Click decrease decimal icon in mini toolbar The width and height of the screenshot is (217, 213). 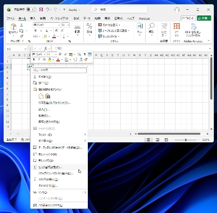[81, 59]
